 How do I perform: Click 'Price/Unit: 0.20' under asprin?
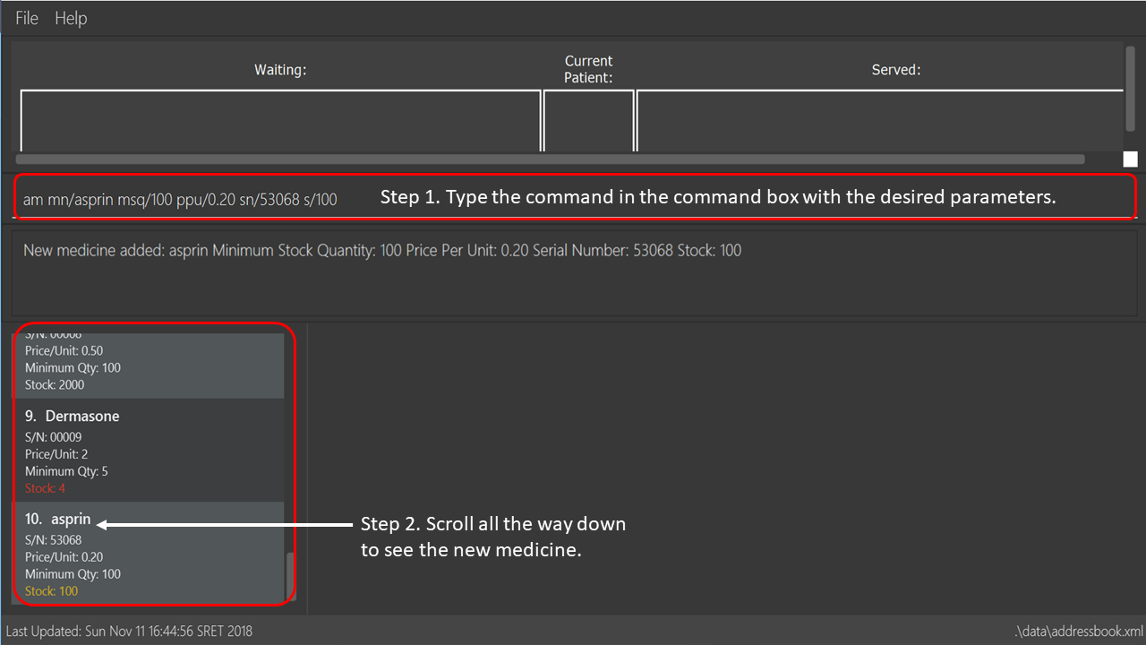coord(64,557)
